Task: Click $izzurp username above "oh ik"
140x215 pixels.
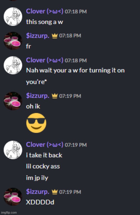Action: click(x=38, y=96)
